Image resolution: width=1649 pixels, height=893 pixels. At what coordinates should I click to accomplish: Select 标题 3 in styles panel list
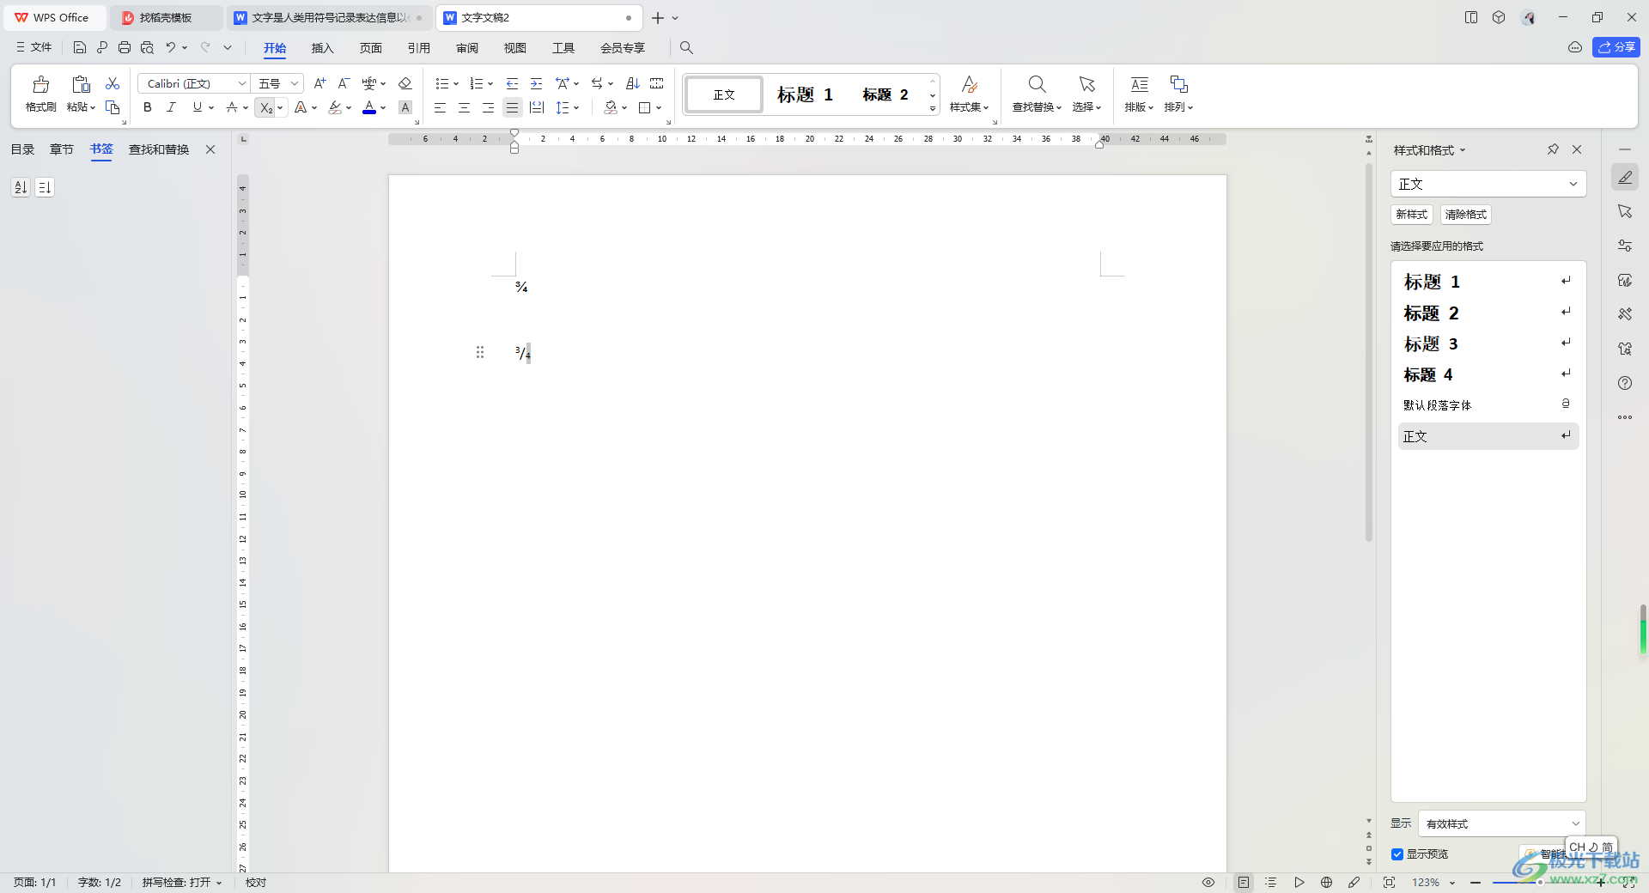1488,343
